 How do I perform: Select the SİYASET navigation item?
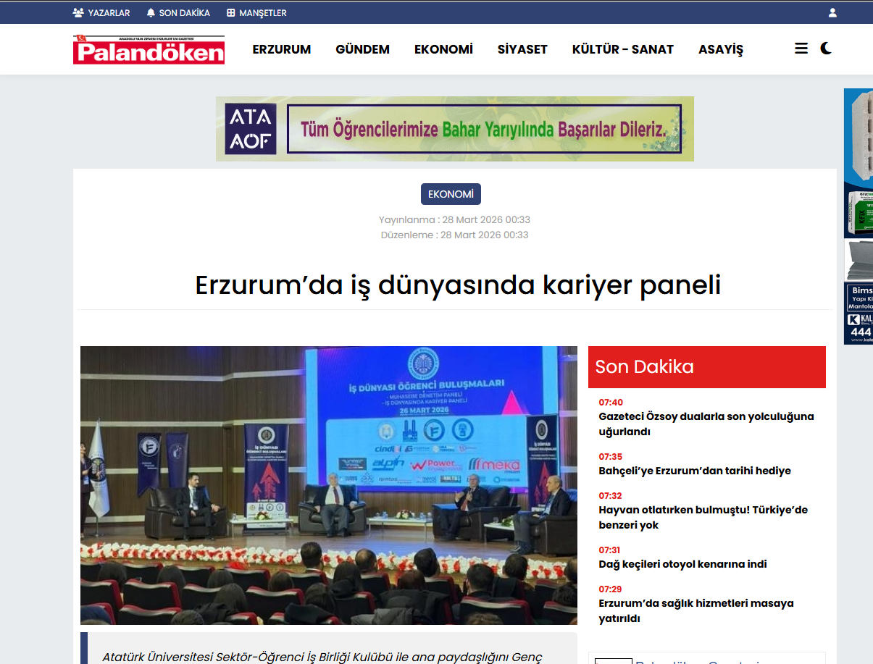click(522, 49)
